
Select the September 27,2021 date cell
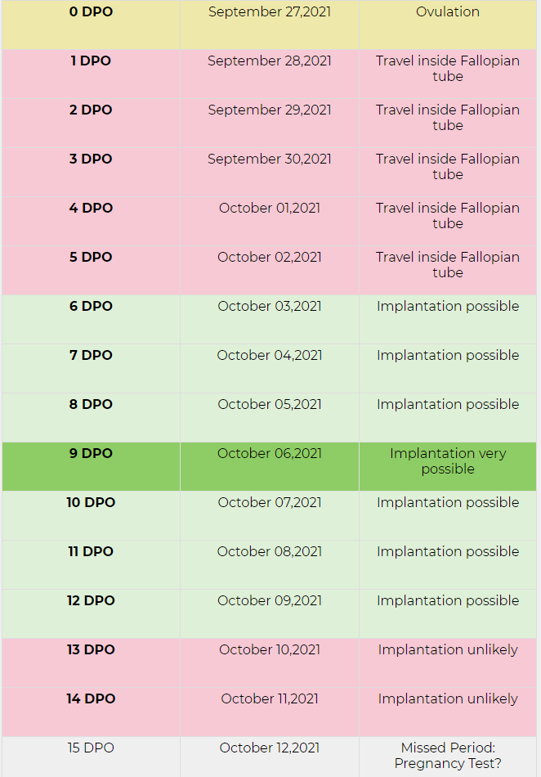[269, 12]
